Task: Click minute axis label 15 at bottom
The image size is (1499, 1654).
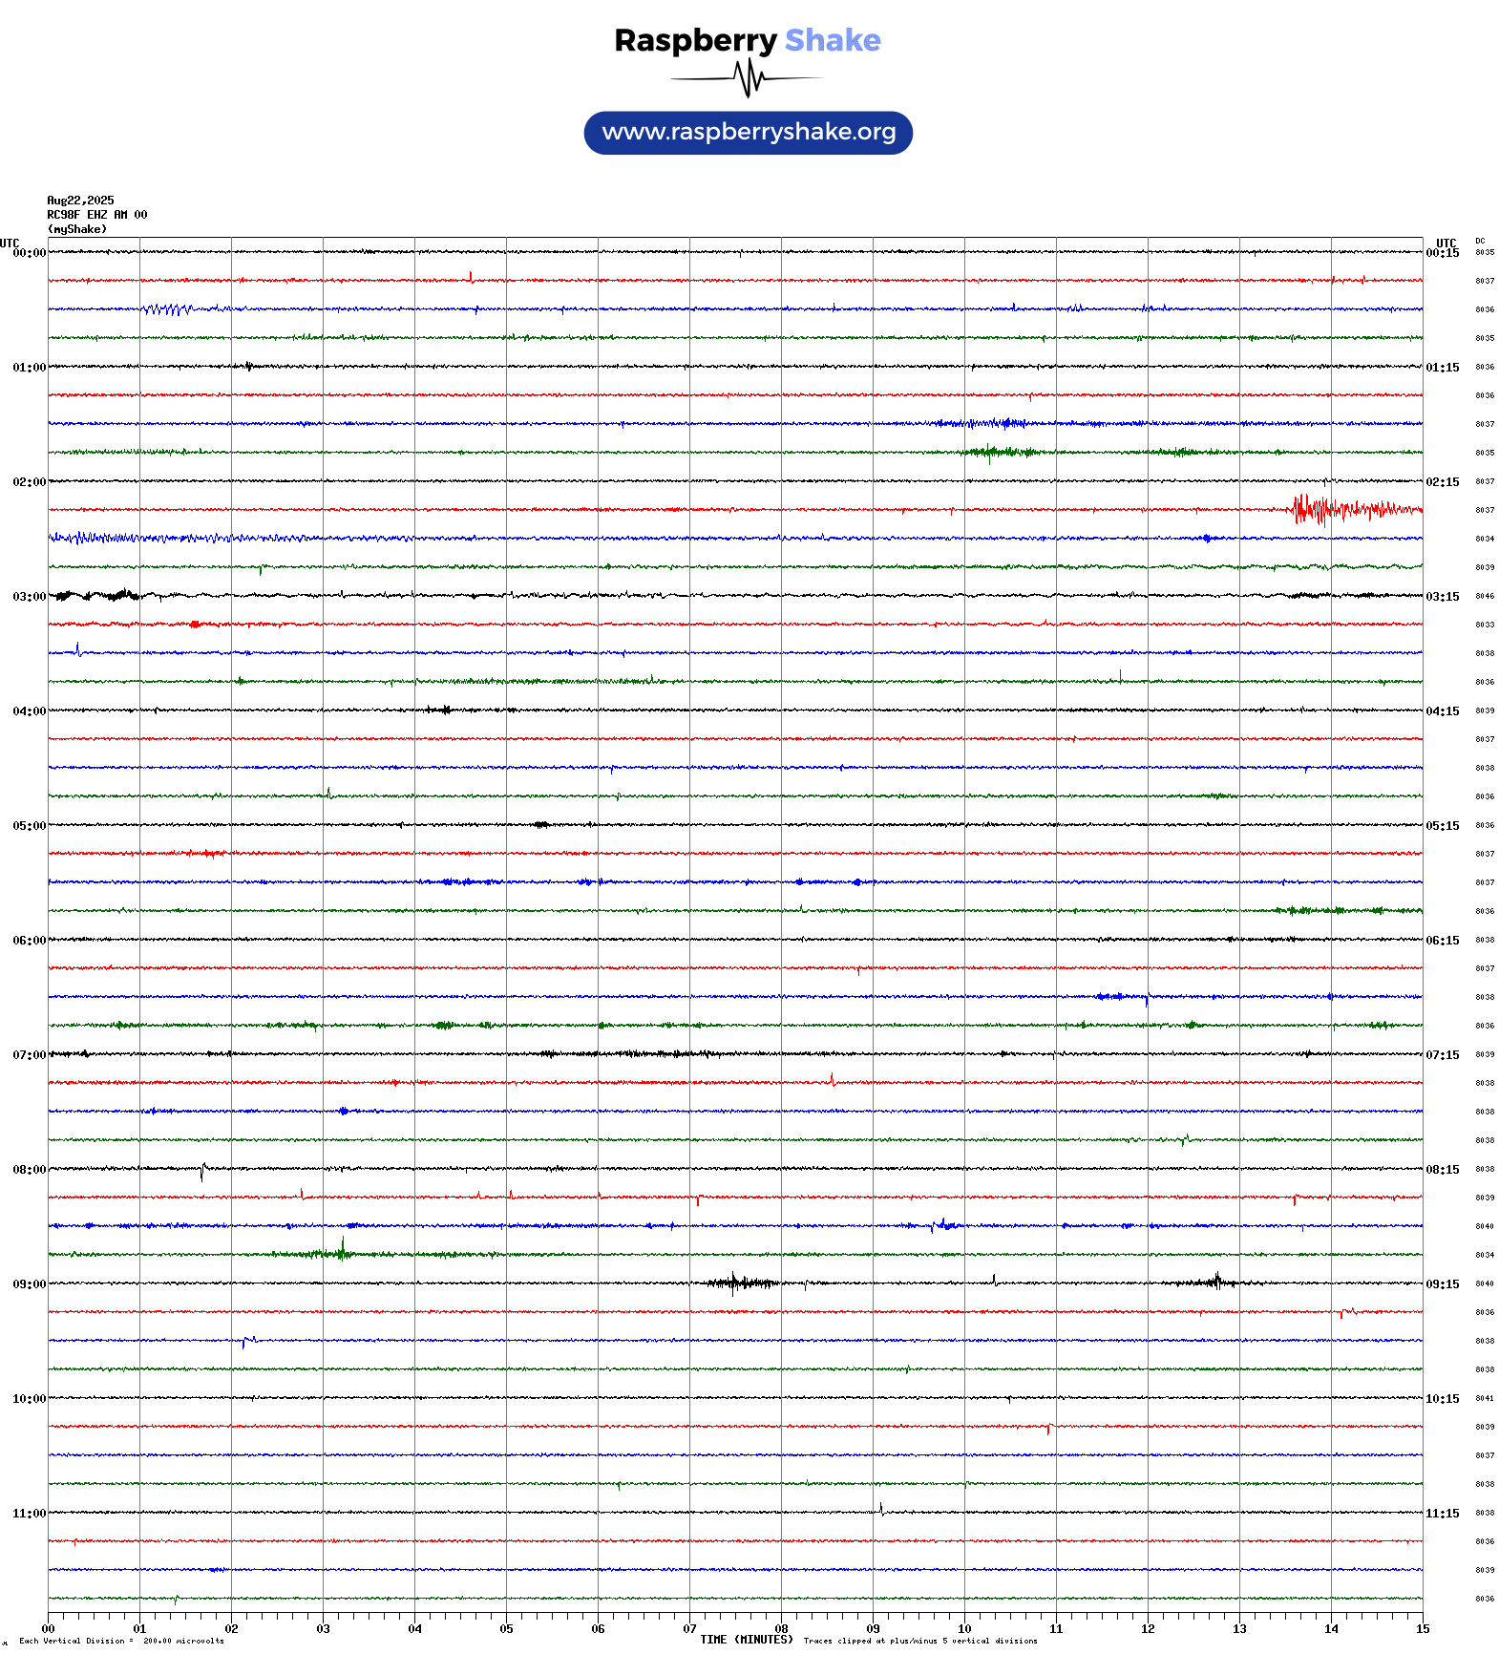Action: pyautogui.click(x=1423, y=1629)
